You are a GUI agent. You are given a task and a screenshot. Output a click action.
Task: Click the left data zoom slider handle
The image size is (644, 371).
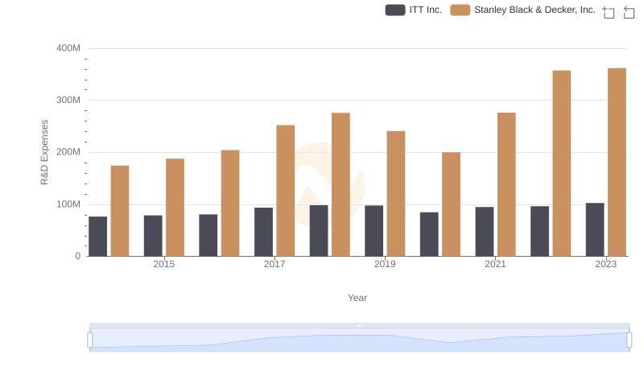pos(90,340)
